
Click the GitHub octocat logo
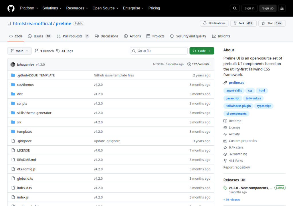(11, 8)
